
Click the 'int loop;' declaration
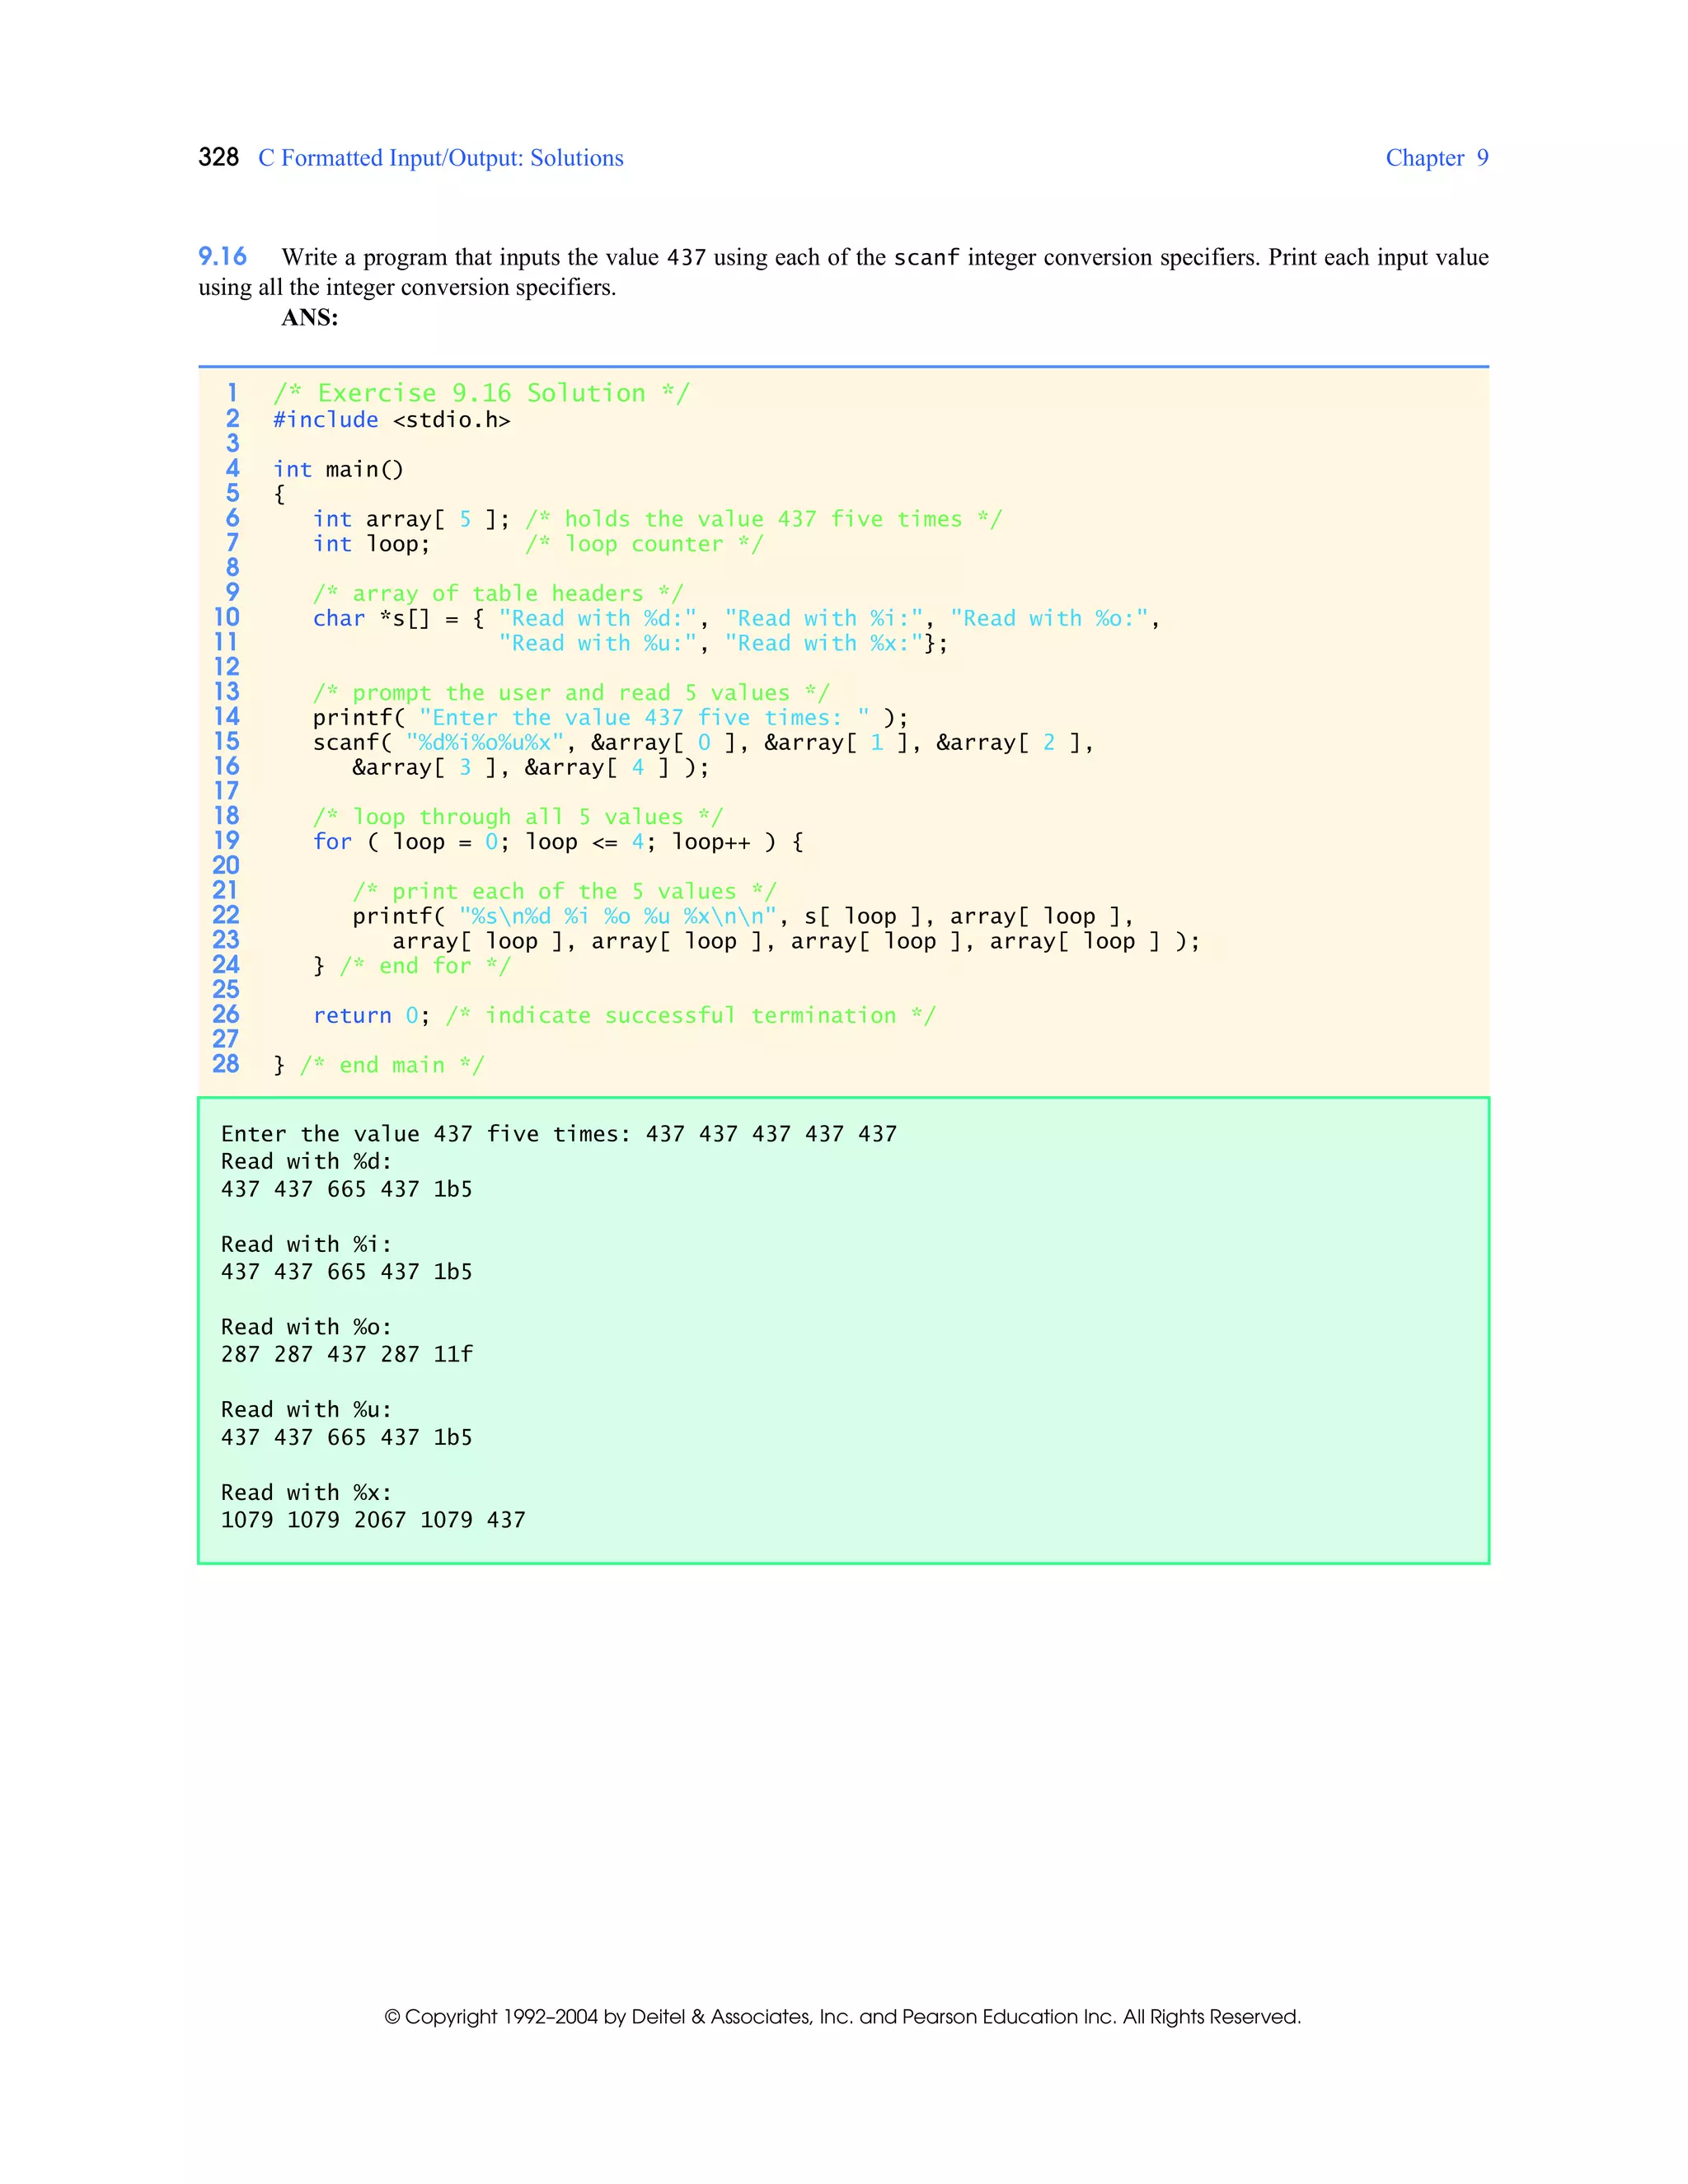[x=371, y=544]
